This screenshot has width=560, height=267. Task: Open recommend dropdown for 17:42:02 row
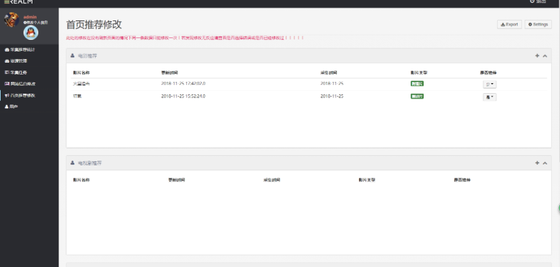[x=489, y=84]
